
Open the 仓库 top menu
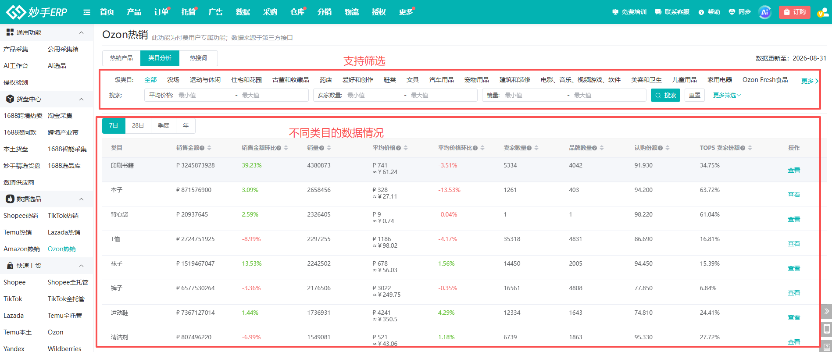pyautogui.click(x=297, y=12)
